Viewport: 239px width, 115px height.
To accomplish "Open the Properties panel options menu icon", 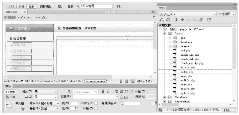I will 154,86.
